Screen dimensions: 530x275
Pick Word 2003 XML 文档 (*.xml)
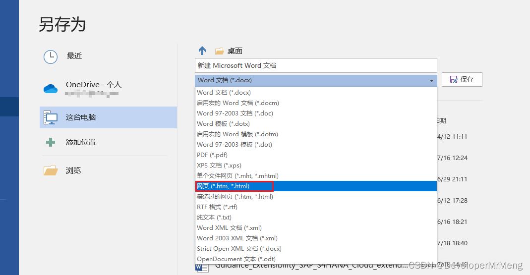[316, 238]
